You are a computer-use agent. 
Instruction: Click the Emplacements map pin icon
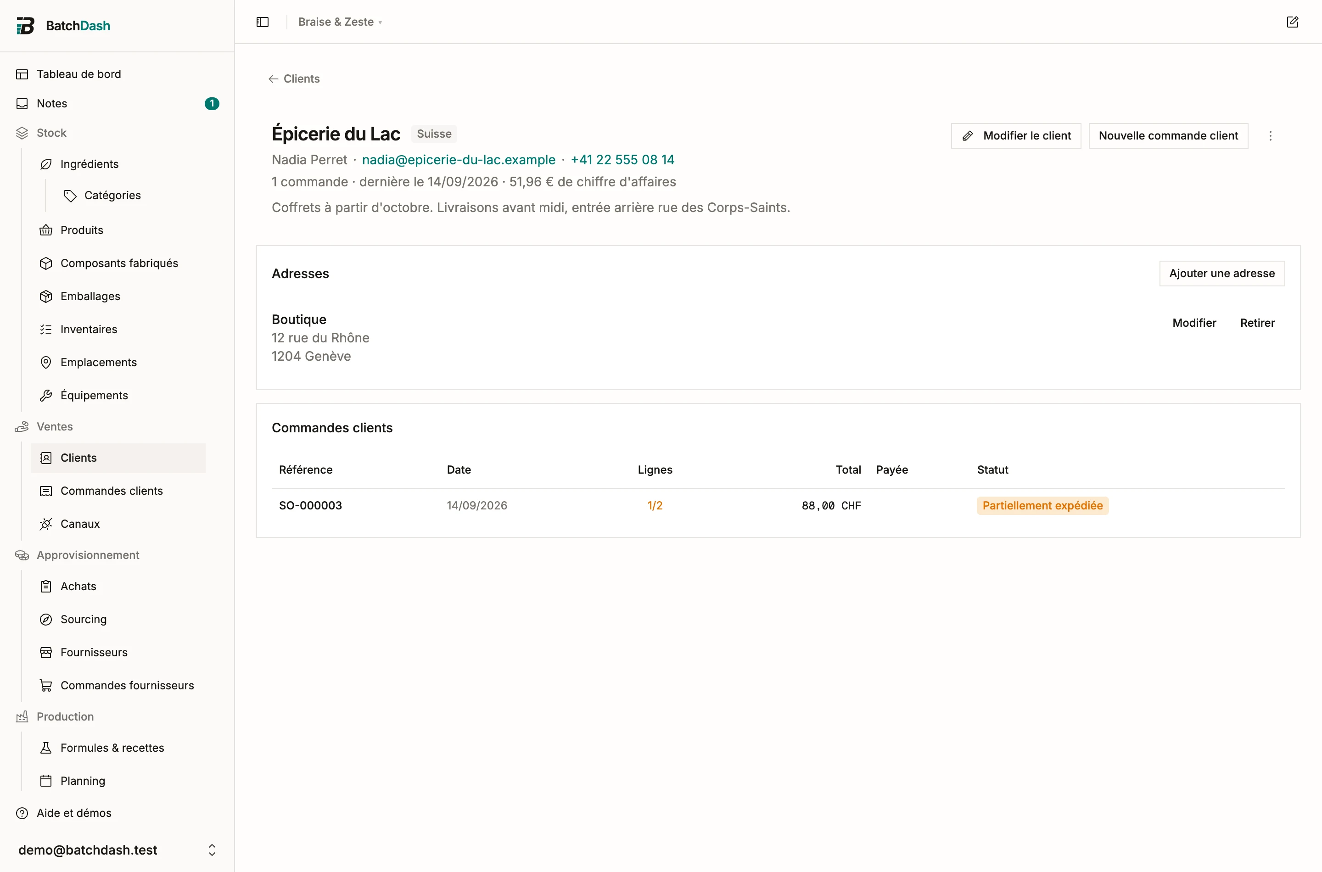[46, 363]
